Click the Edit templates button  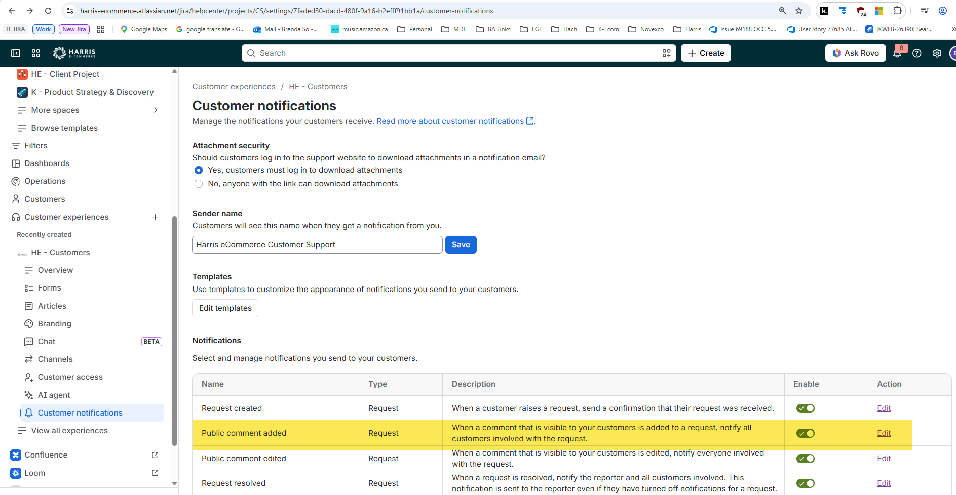[x=225, y=308]
